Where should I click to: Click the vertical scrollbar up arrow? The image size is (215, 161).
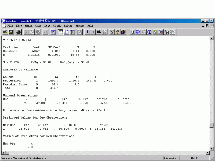click(x=211, y=38)
